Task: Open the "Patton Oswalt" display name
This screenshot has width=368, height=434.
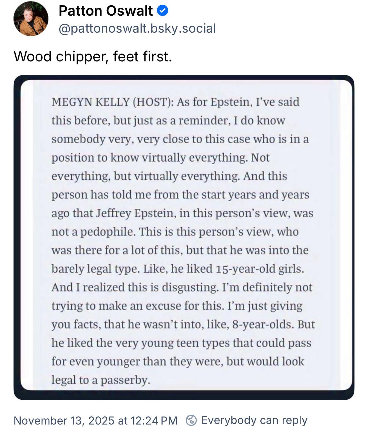Action: [x=106, y=11]
